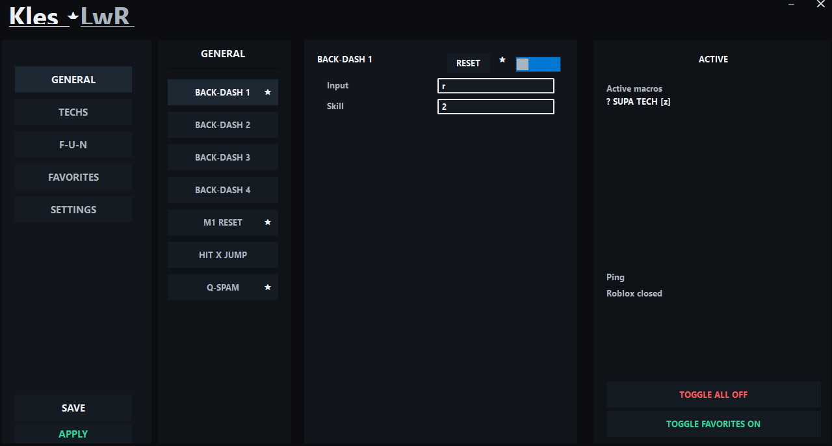This screenshot has width=832, height=446.
Task: Open the BACK-DASH 3 macro settings
Action: coord(223,157)
